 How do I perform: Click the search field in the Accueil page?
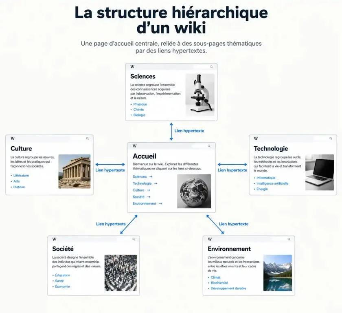[x=202, y=146]
